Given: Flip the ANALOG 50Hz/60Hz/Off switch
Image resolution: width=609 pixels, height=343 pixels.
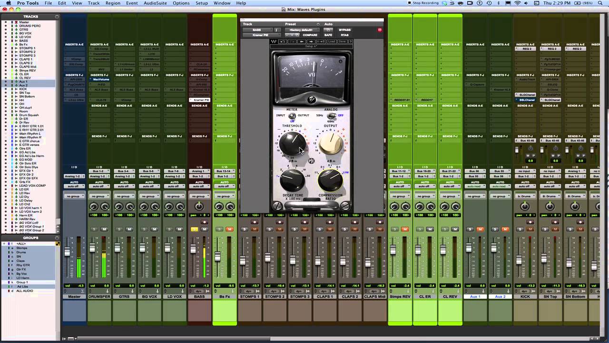Looking at the screenshot, I should [x=331, y=116].
